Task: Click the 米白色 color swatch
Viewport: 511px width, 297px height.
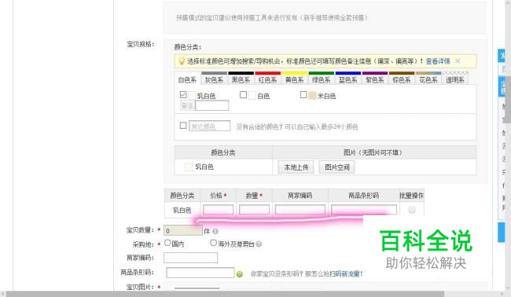Action: 312,96
